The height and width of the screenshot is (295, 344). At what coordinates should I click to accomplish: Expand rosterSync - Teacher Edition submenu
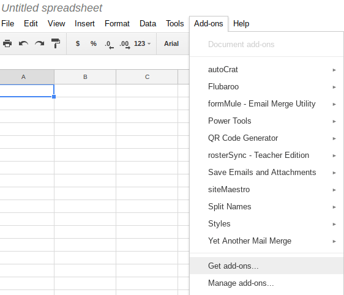266,155
